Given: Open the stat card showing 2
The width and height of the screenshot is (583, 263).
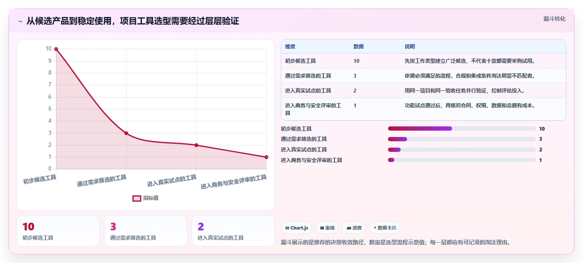Looking at the screenshot, I should (233, 231).
